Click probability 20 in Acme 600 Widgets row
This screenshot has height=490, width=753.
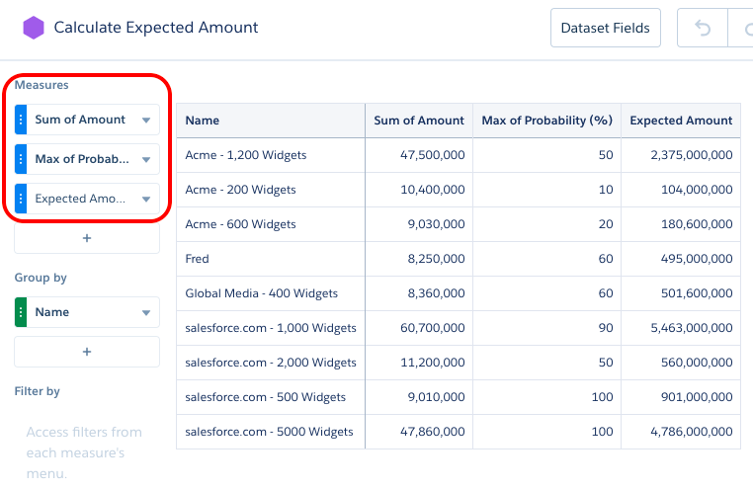606,224
